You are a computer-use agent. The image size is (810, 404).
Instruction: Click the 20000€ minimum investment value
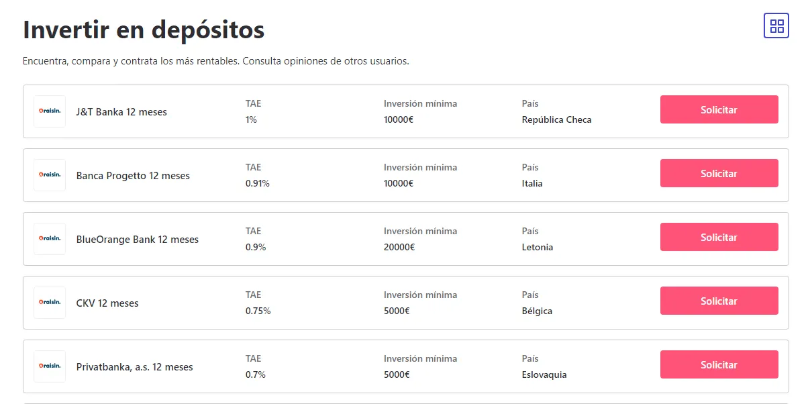tap(399, 248)
